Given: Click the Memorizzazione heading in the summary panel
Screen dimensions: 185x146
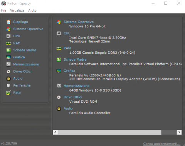Looking at the screenshot, I should pyautogui.click(x=76, y=86).
